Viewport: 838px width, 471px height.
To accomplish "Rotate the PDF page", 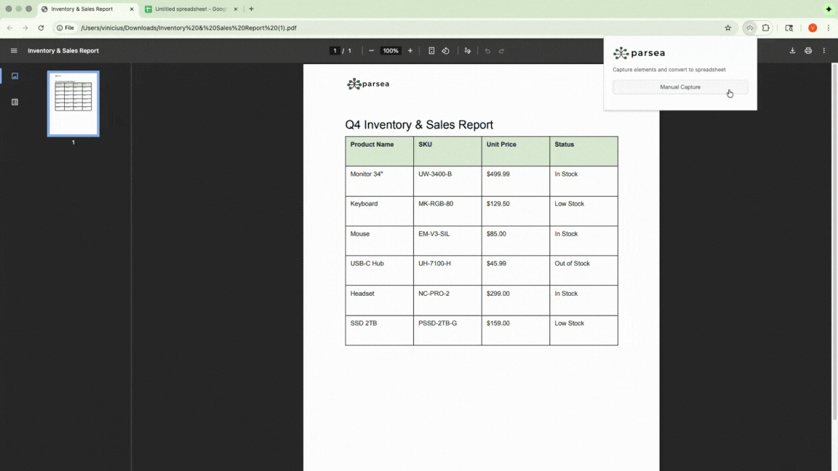I will click(x=446, y=50).
